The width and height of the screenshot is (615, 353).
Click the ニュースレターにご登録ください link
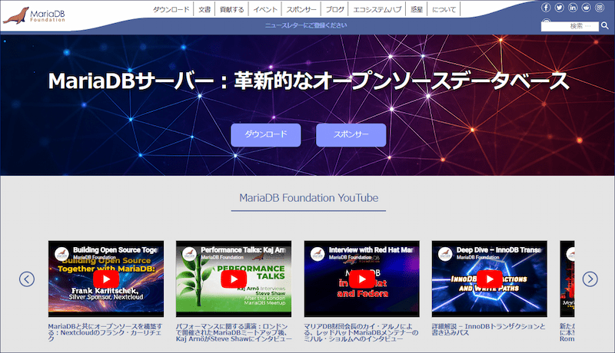click(306, 25)
